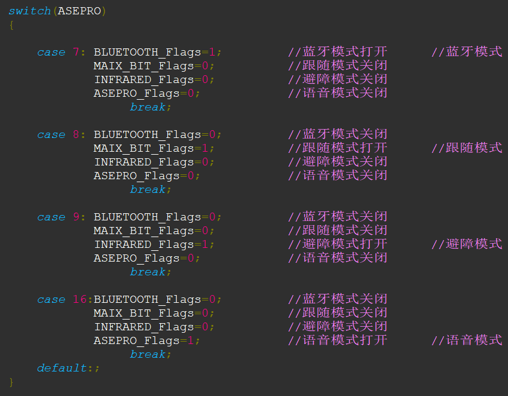
Task: Click the INFRARED_Flags=1 assignment
Action: coord(154,245)
